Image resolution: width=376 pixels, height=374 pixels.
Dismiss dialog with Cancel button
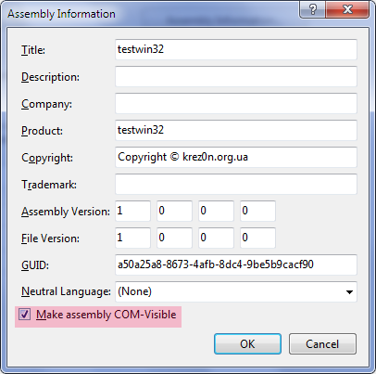pyautogui.click(x=322, y=344)
